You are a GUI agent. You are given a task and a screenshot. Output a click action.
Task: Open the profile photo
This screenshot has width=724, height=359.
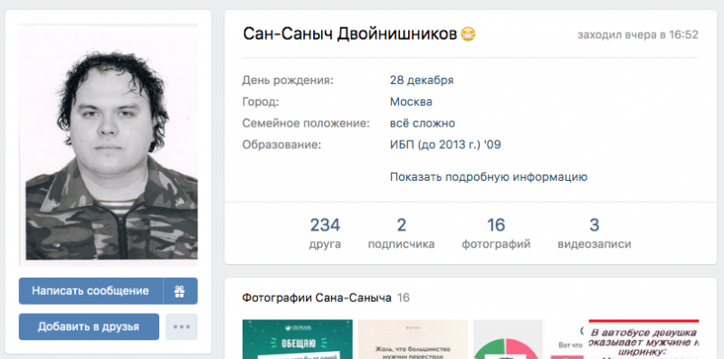(108, 145)
